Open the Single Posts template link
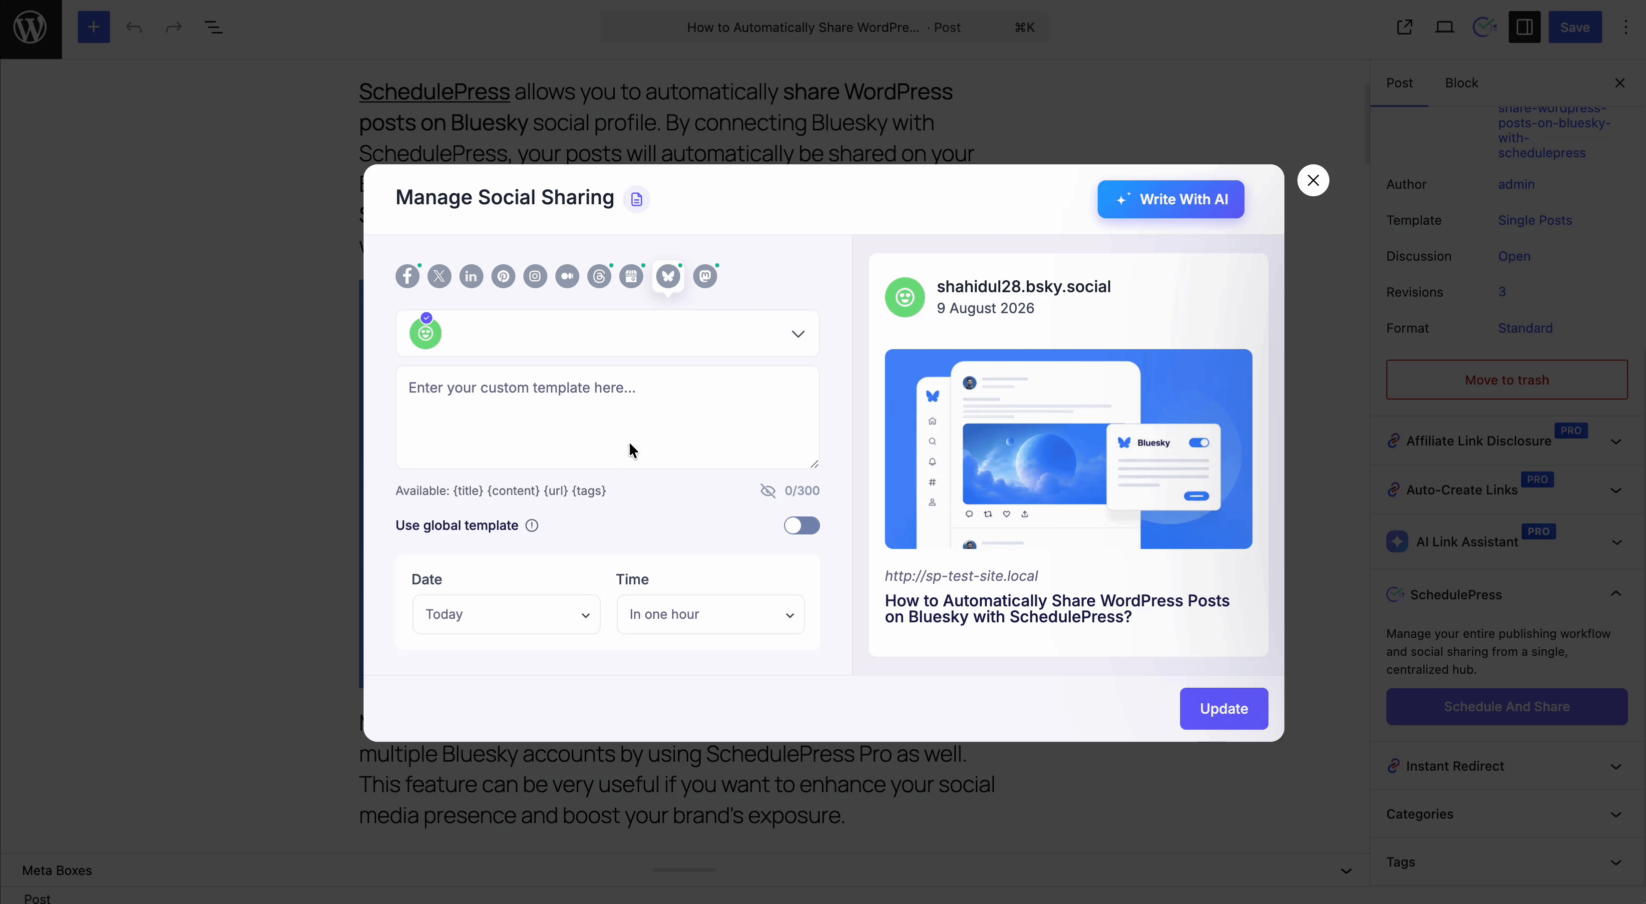Screen dimensions: 1646x904 tap(1535, 220)
